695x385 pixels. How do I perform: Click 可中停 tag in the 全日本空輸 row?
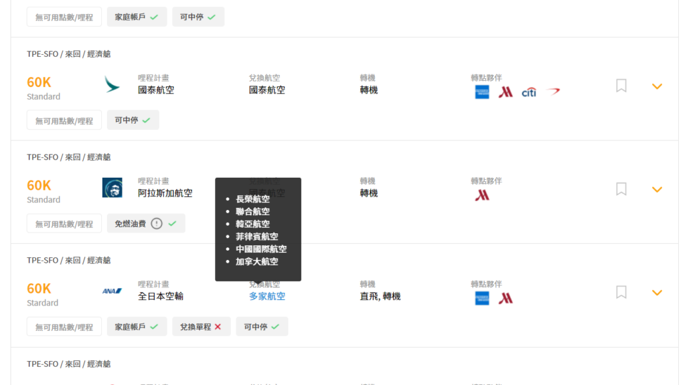click(x=262, y=327)
